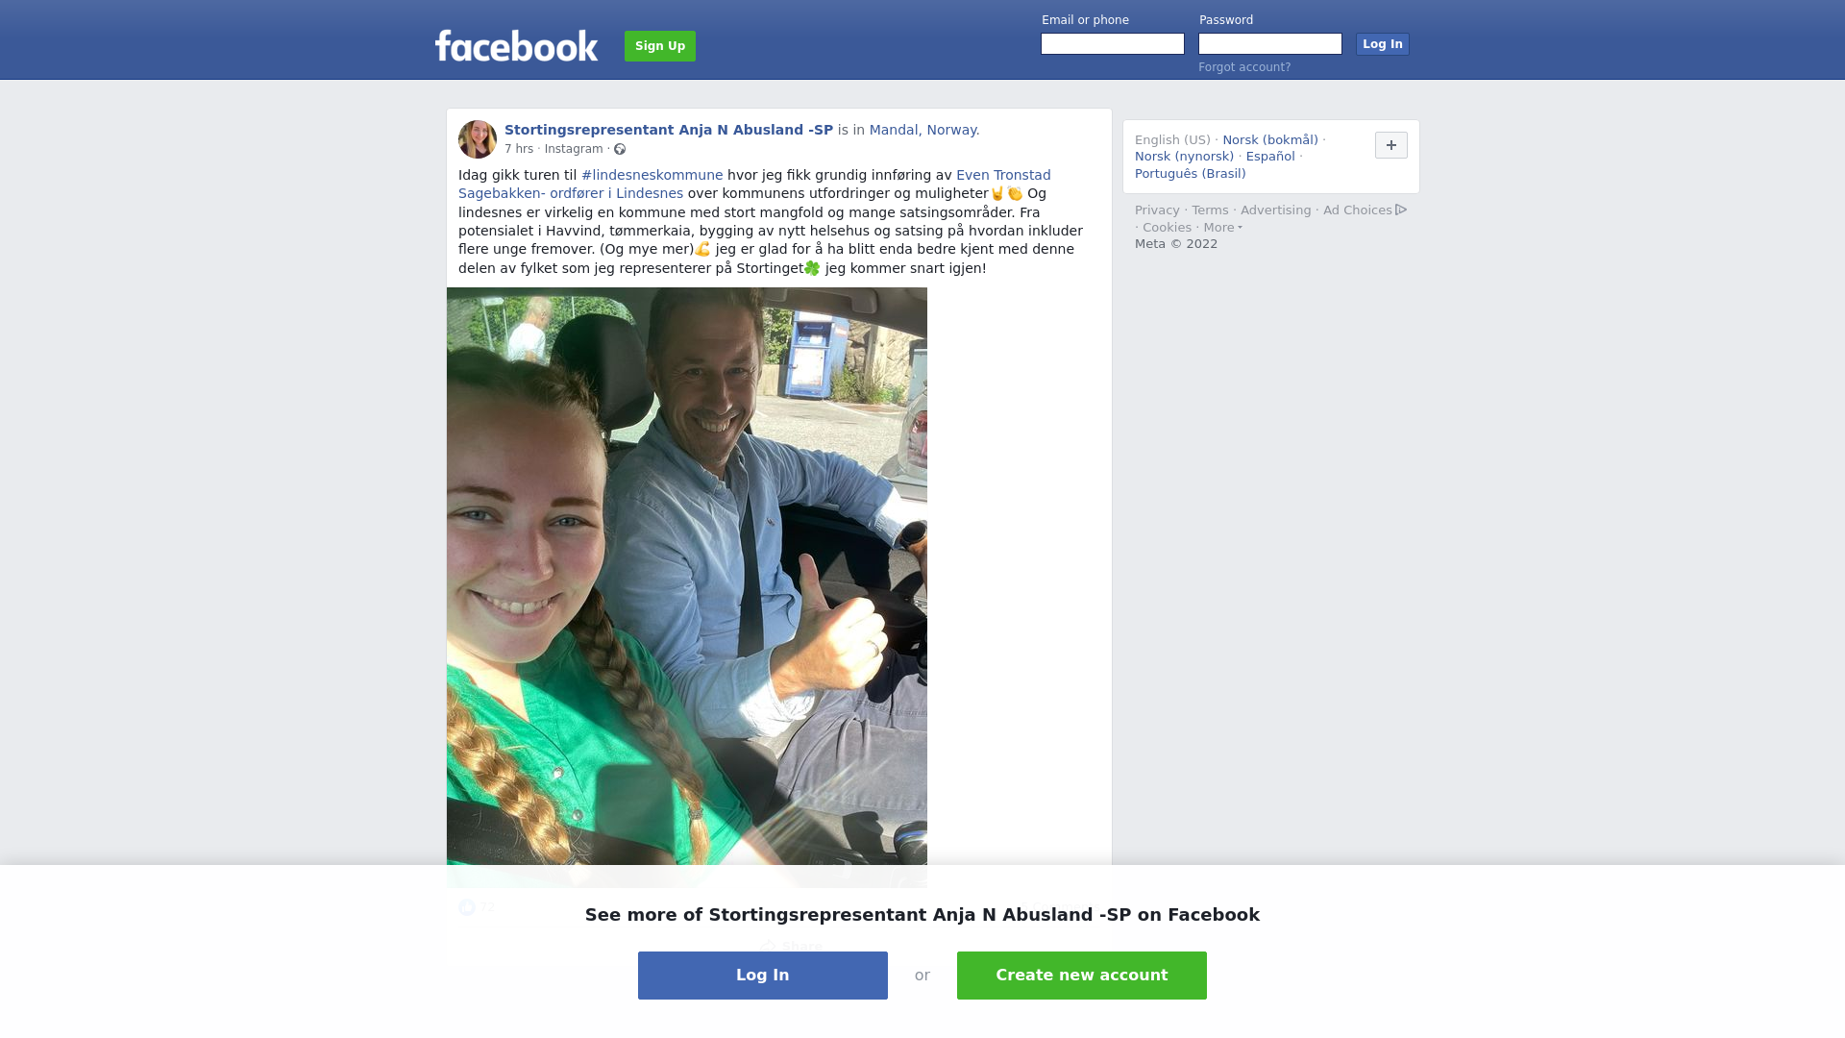Open the post photo of the selfie

tap(687, 587)
